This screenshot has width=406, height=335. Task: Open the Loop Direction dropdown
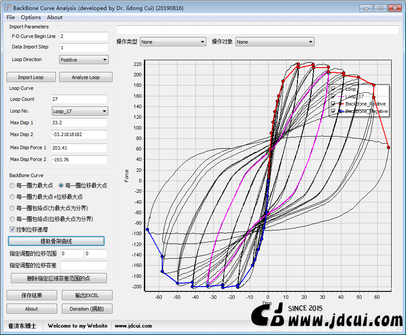84,60
